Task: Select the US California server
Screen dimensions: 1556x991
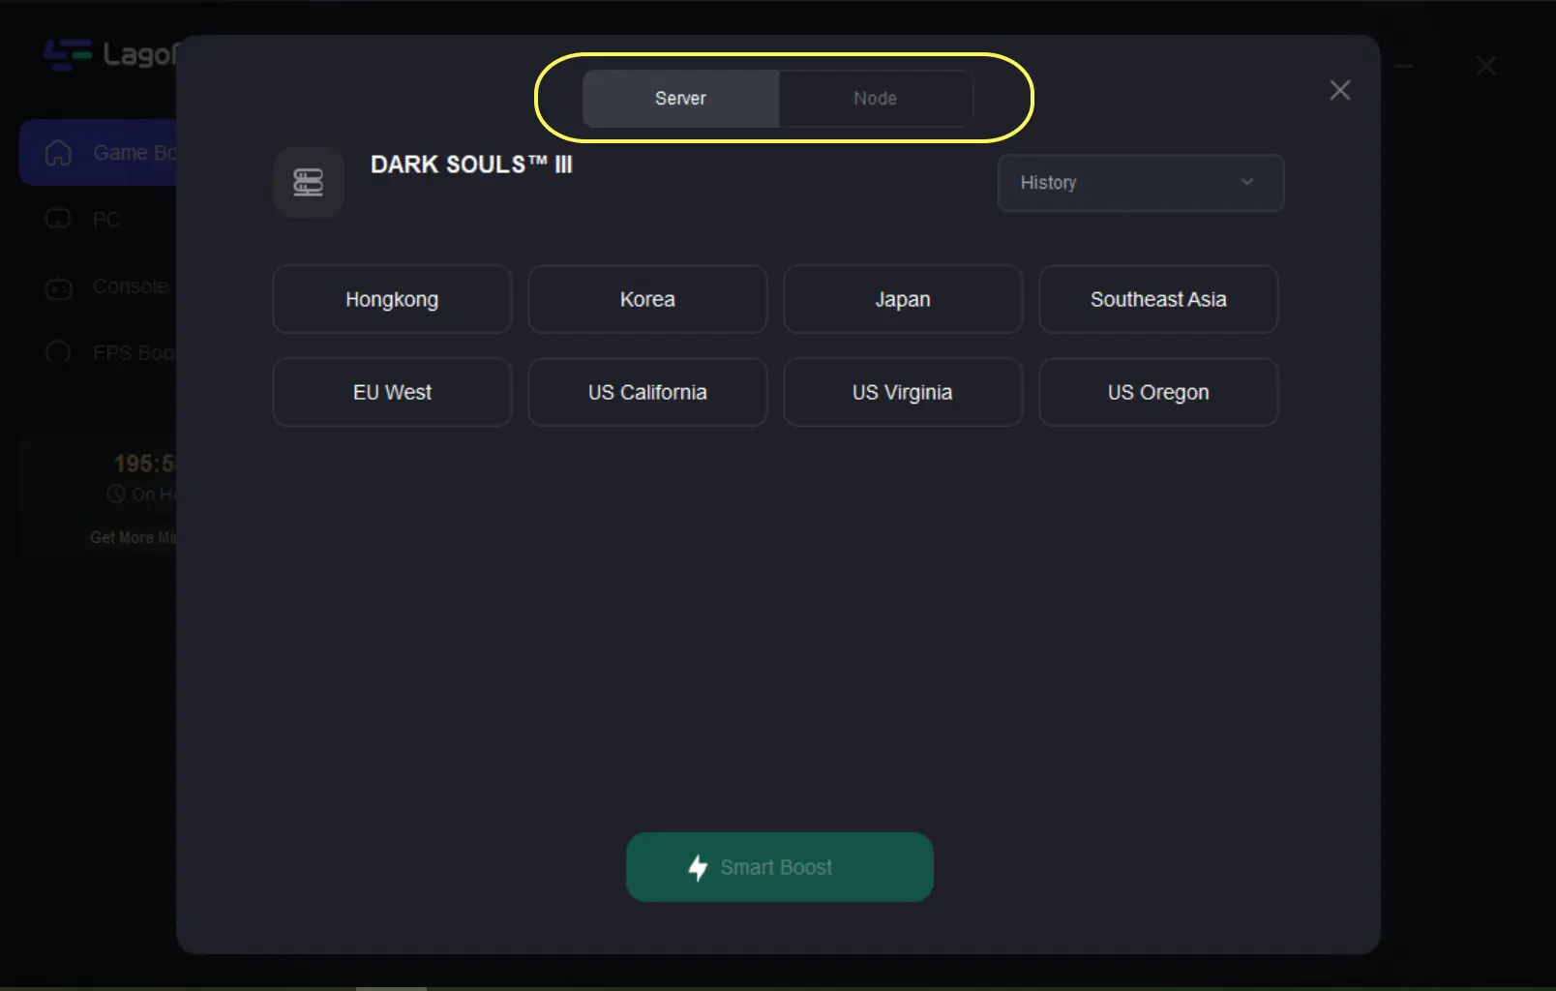Action: [x=647, y=393]
